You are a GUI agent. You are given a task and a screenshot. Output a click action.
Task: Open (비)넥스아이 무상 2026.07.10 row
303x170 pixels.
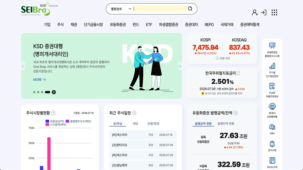pos(143,135)
